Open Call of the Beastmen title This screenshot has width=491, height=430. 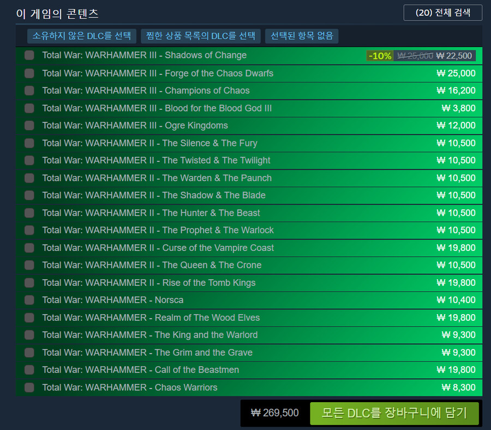[141, 370]
